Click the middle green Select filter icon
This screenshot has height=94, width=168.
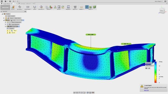91,7
